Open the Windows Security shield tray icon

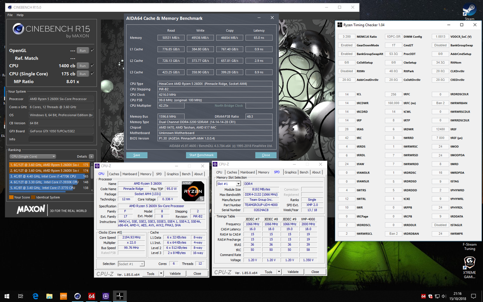point(430,296)
